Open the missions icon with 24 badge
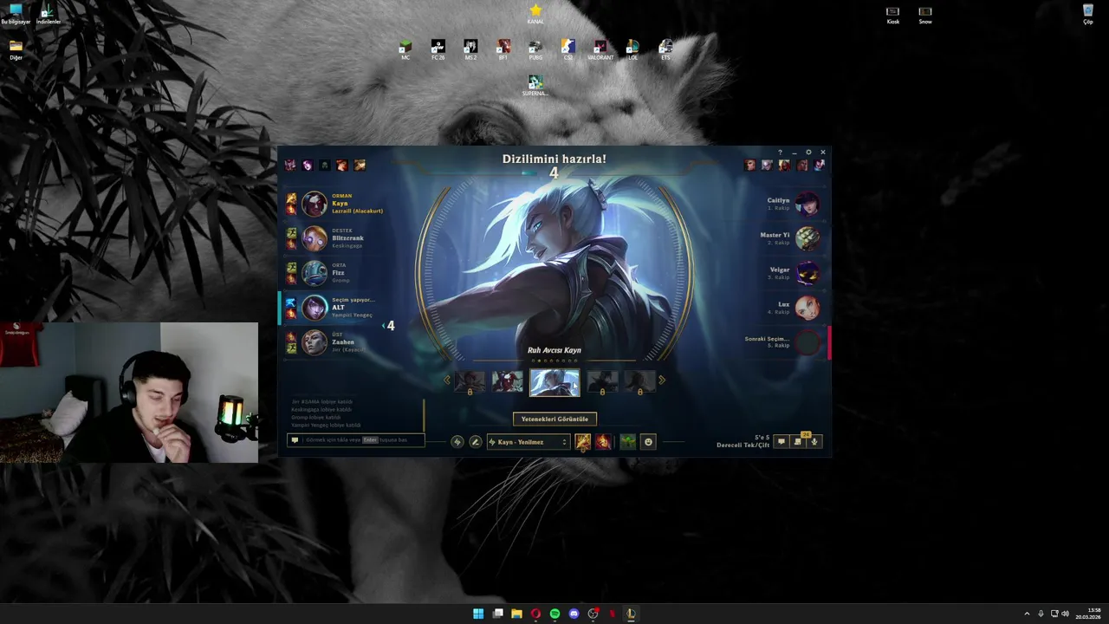The image size is (1109, 624). coord(798,442)
